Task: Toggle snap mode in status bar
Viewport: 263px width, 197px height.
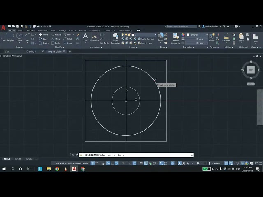Action: [x=97, y=163]
